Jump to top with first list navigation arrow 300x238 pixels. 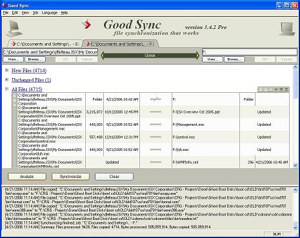click(261, 90)
